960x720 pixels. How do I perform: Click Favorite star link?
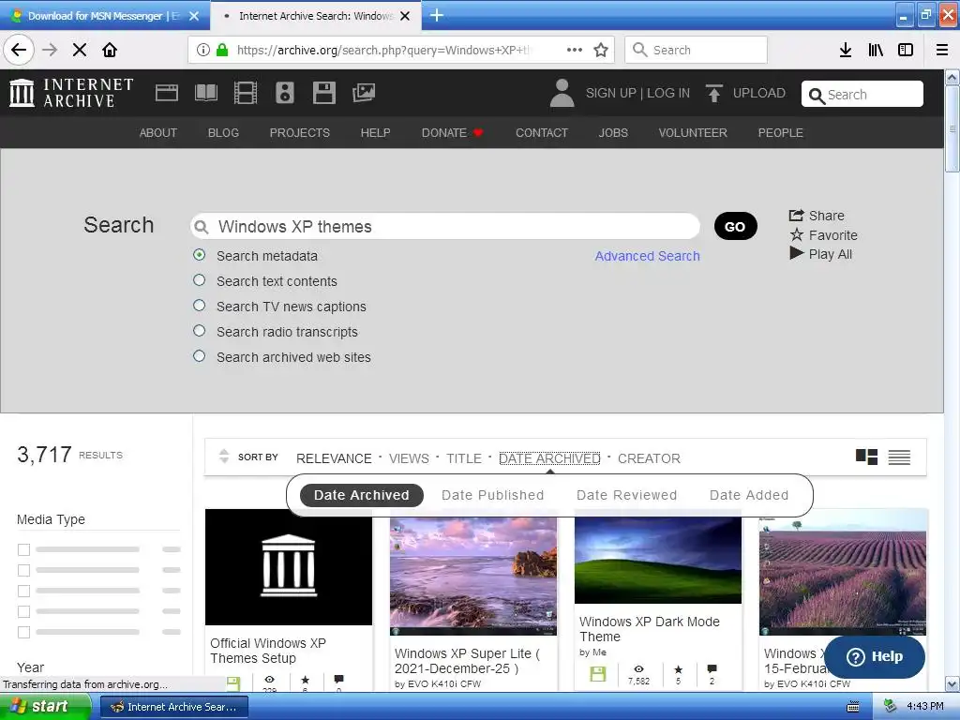823,235
